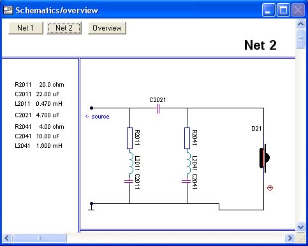
Task: Click the positive polarity marker near driver
Action: coord(270,188)
